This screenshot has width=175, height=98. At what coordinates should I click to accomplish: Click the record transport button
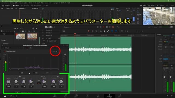point(110,27)
